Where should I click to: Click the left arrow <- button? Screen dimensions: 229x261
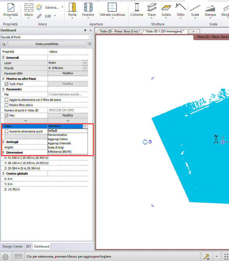26,121
